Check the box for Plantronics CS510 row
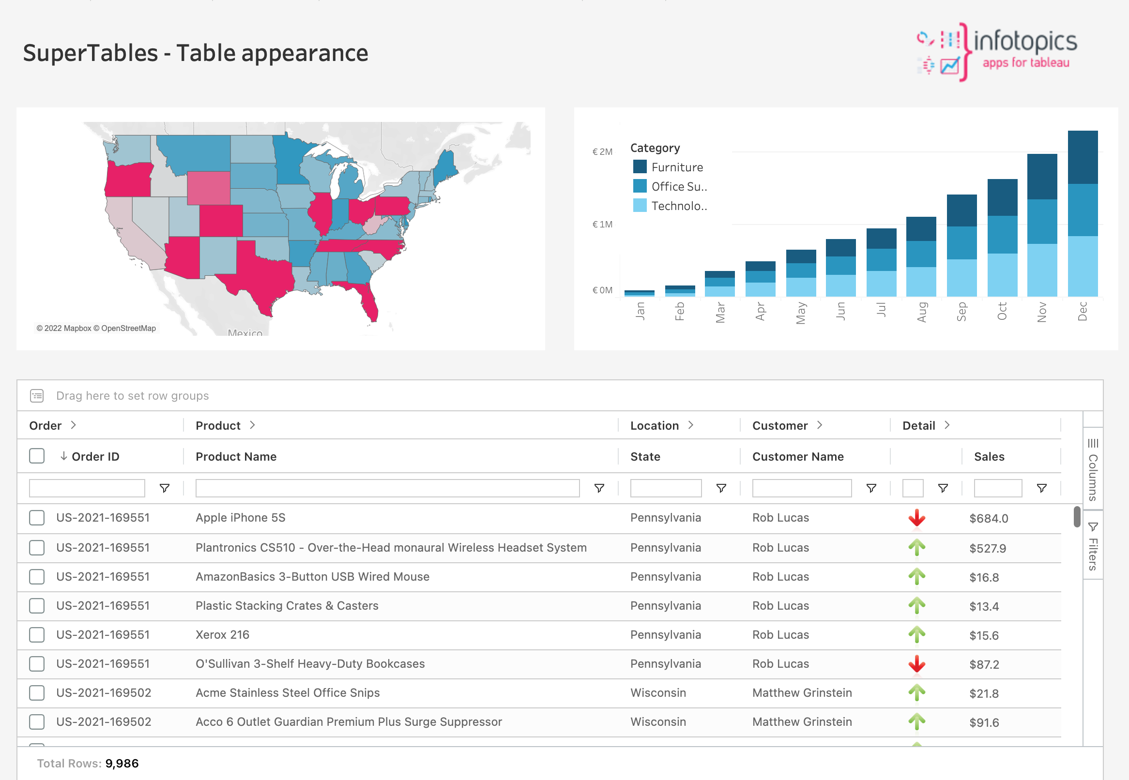 (37, 547)
